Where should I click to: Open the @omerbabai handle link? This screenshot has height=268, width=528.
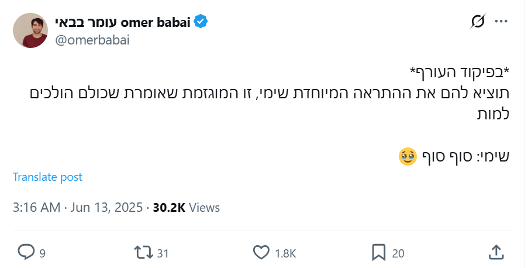(x=92, y=40)
